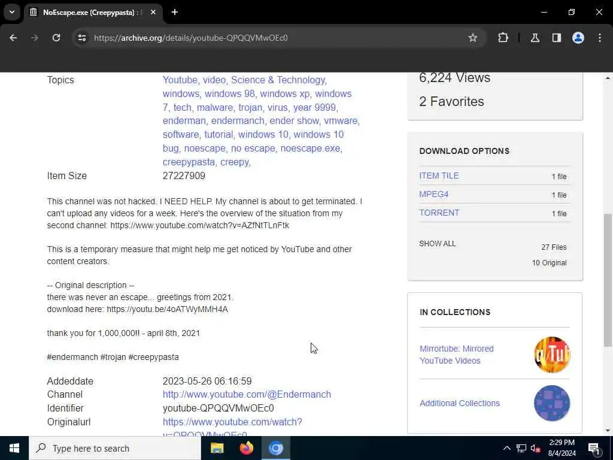Open the noescape.exe topic link
This screenshot has height=460, width=613.
pyautogui.click(x=310, y=149)
